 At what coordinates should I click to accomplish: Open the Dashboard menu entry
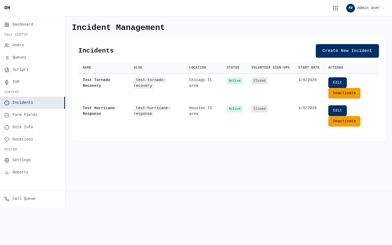[23, 24]
